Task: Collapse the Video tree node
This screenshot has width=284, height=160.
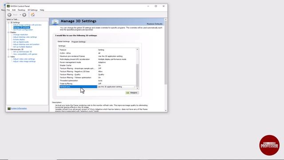Action: coord(8,57)
